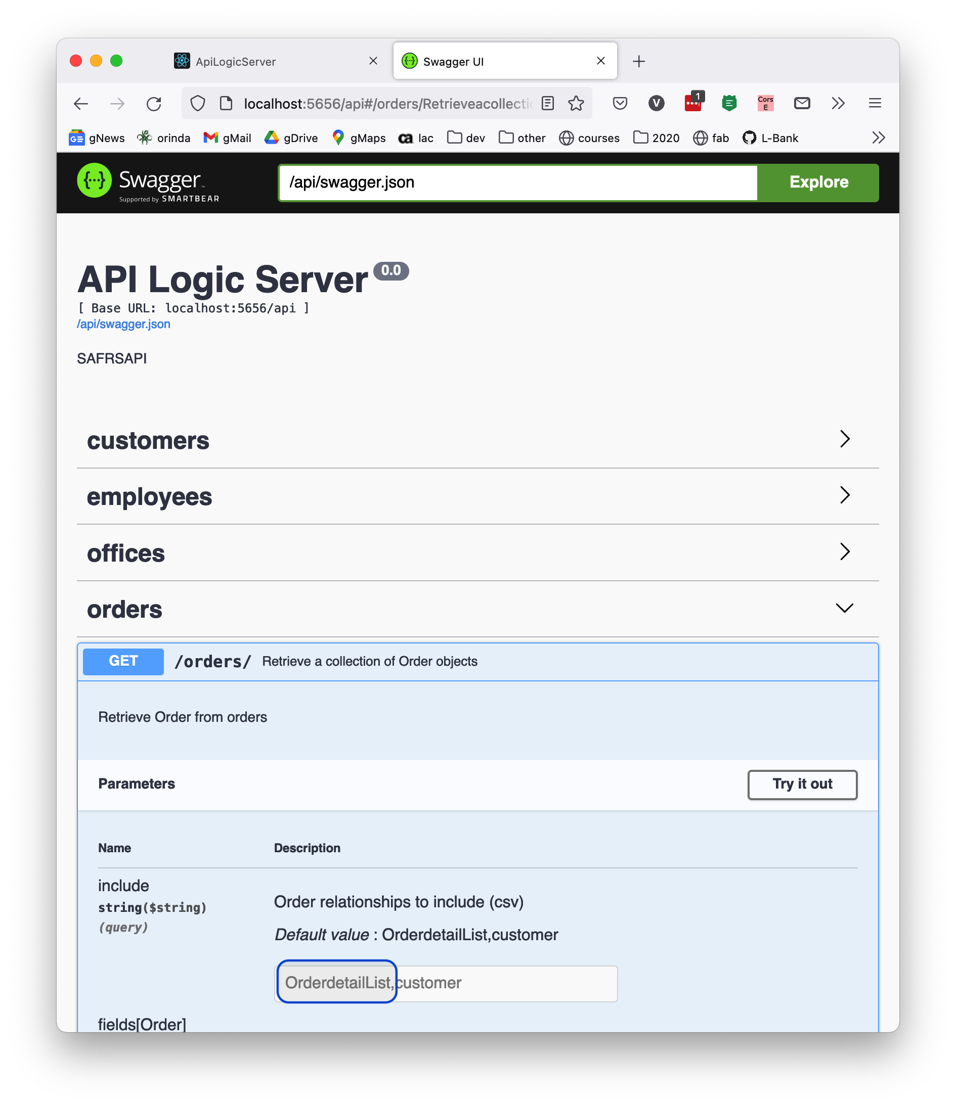Collapse the orders section chevron
The width and height of the screenshot is (956, 1107).
[844, 608]
